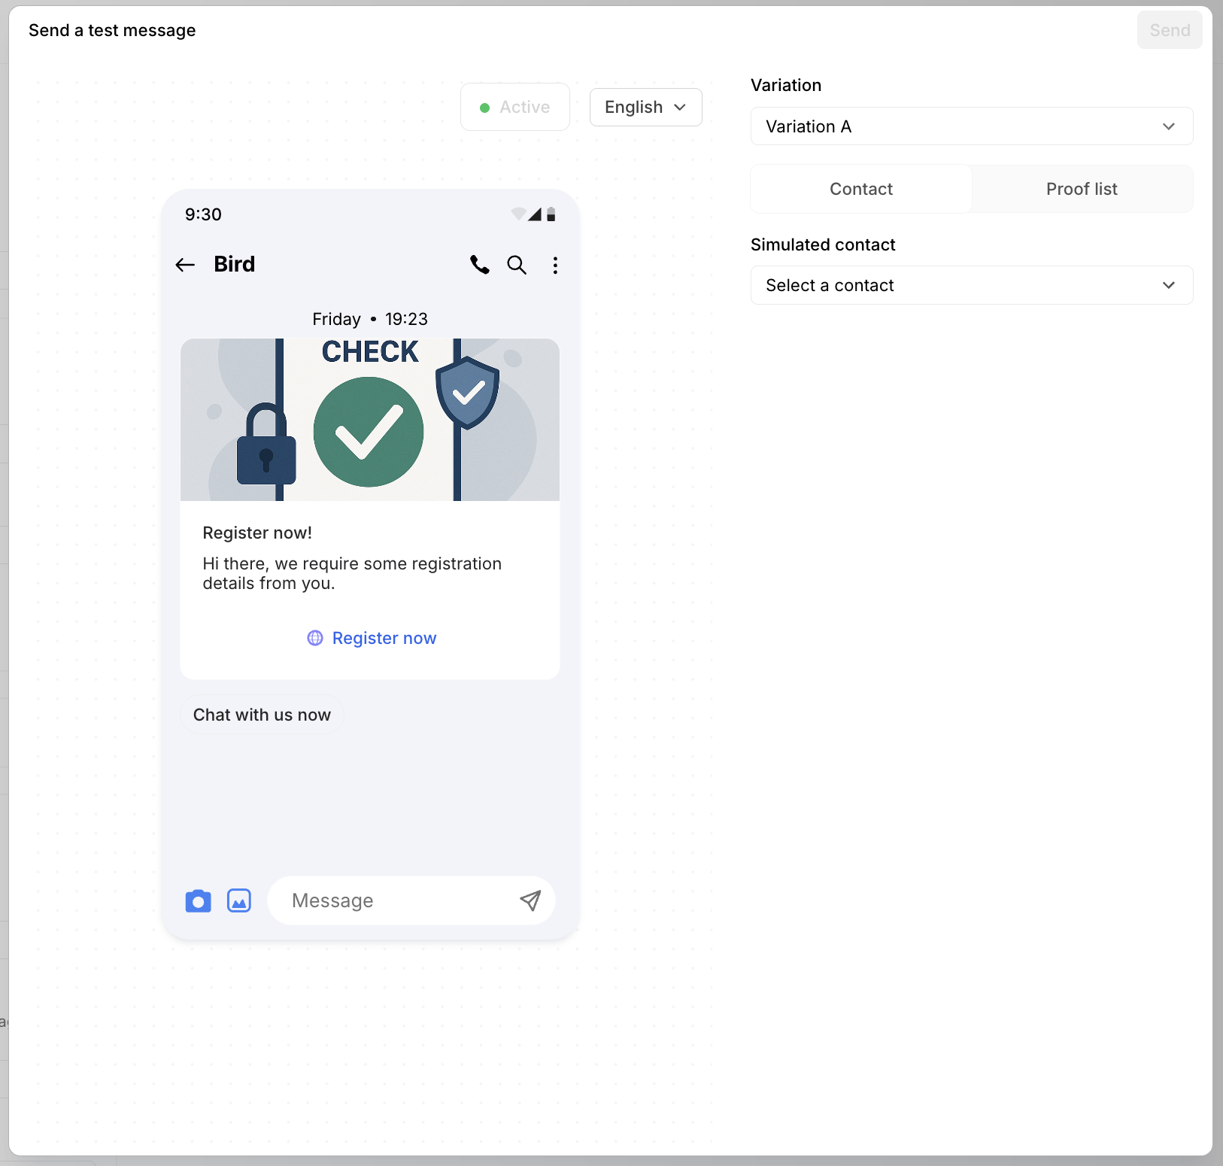
Task: Click the Send button at top right
Action: pyautogui.click(x=1169, y=30)
